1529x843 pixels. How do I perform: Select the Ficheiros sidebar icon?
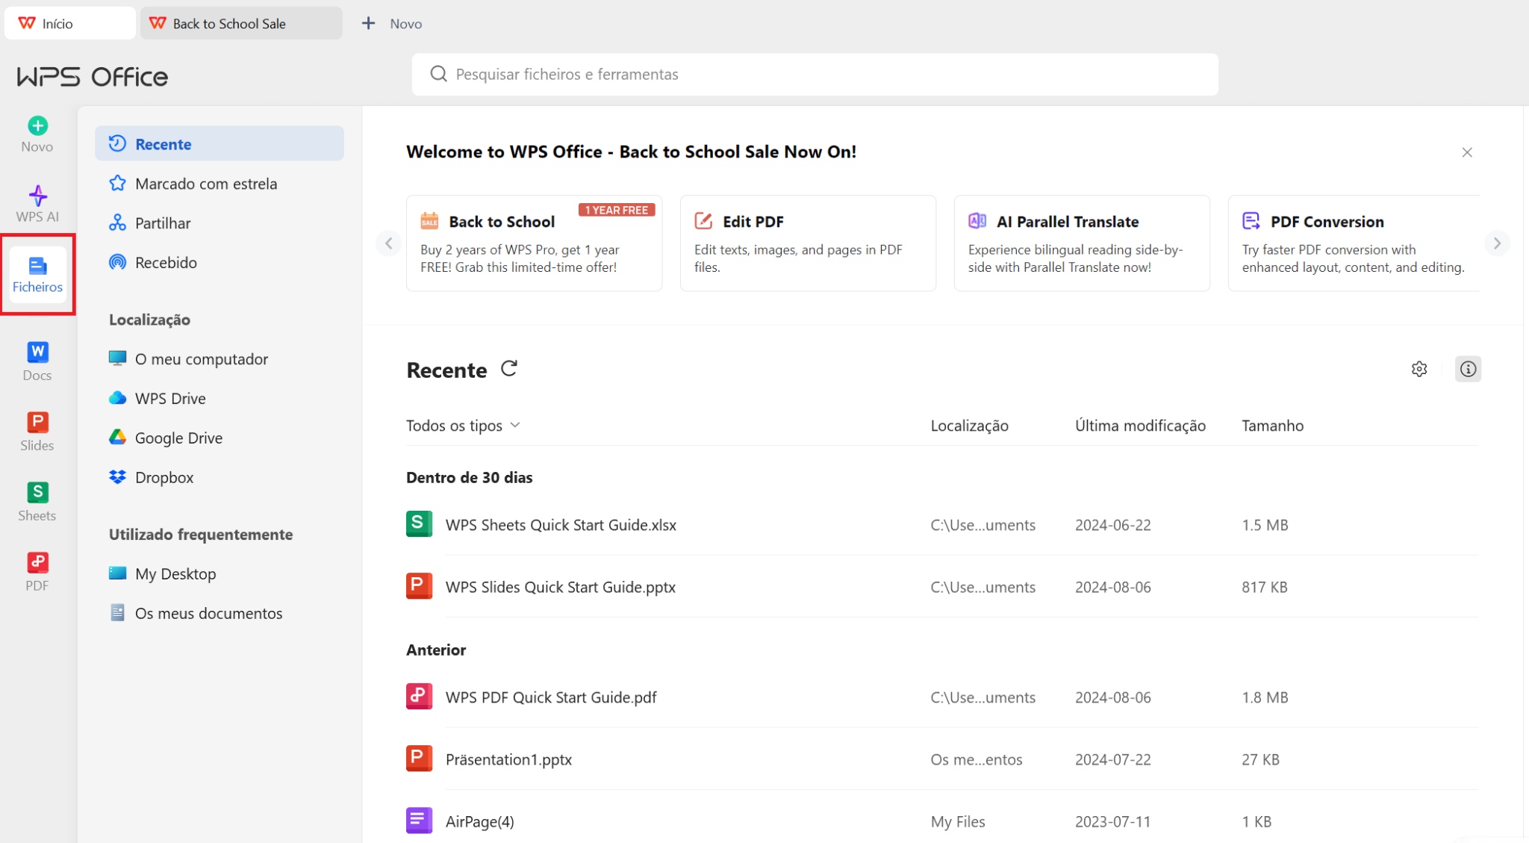coord(37,274)
